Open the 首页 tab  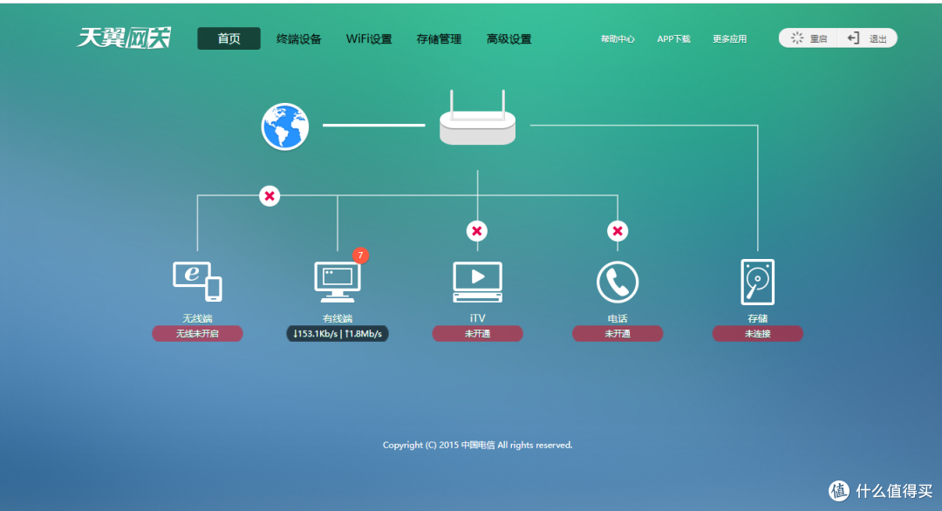coord(229,38)
